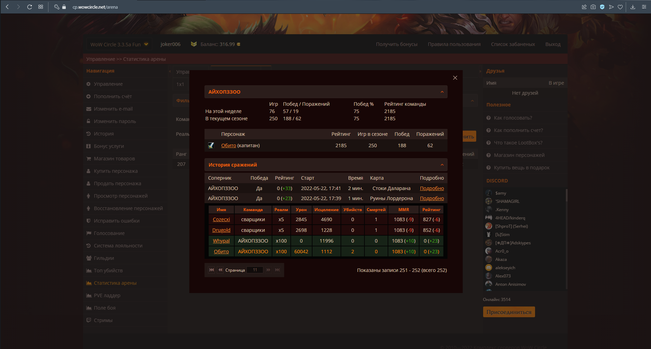Go to the previous battle history page
Image resolution: width=651 pixels, height=349 pixels.
point(220,270)
